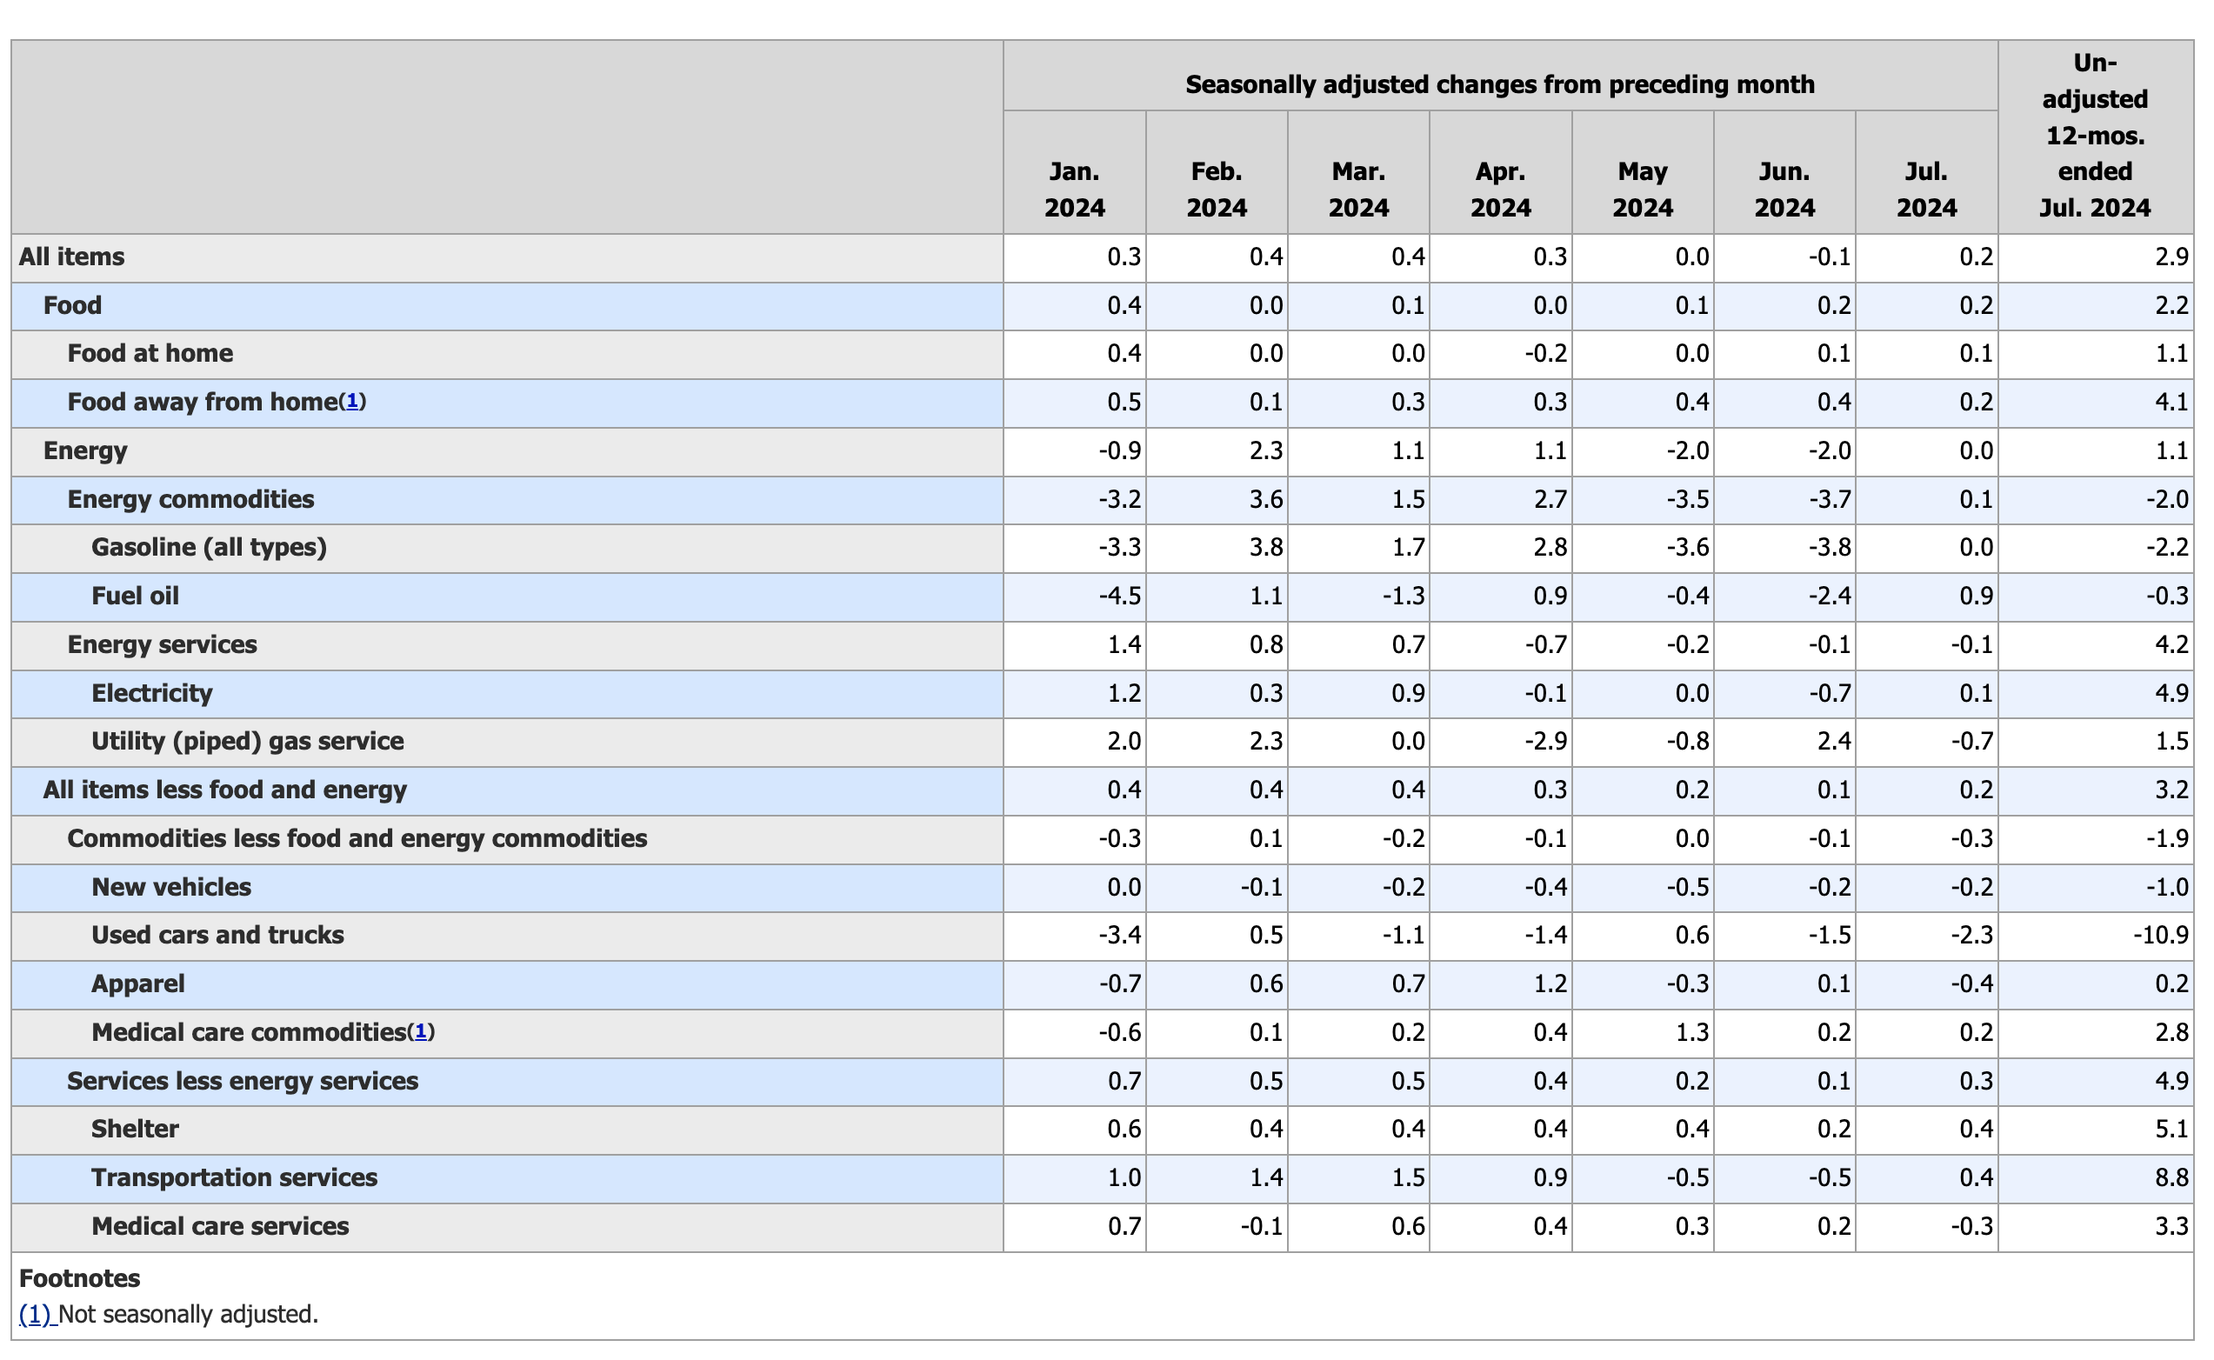Click the Shelter row label
This screenshot has width=2214, height=1360.
pyautogui.click(x=135, y=1129)
